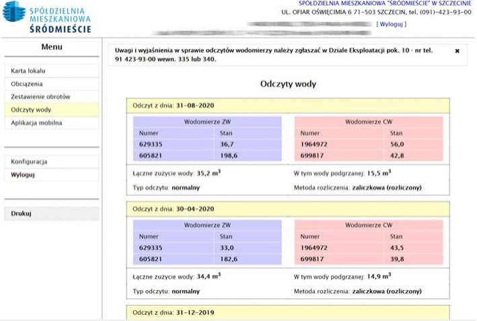Screen dimensions: 477x321
Task: Open Zestawienie obrotów page
Action: click(x=40, y=97)
